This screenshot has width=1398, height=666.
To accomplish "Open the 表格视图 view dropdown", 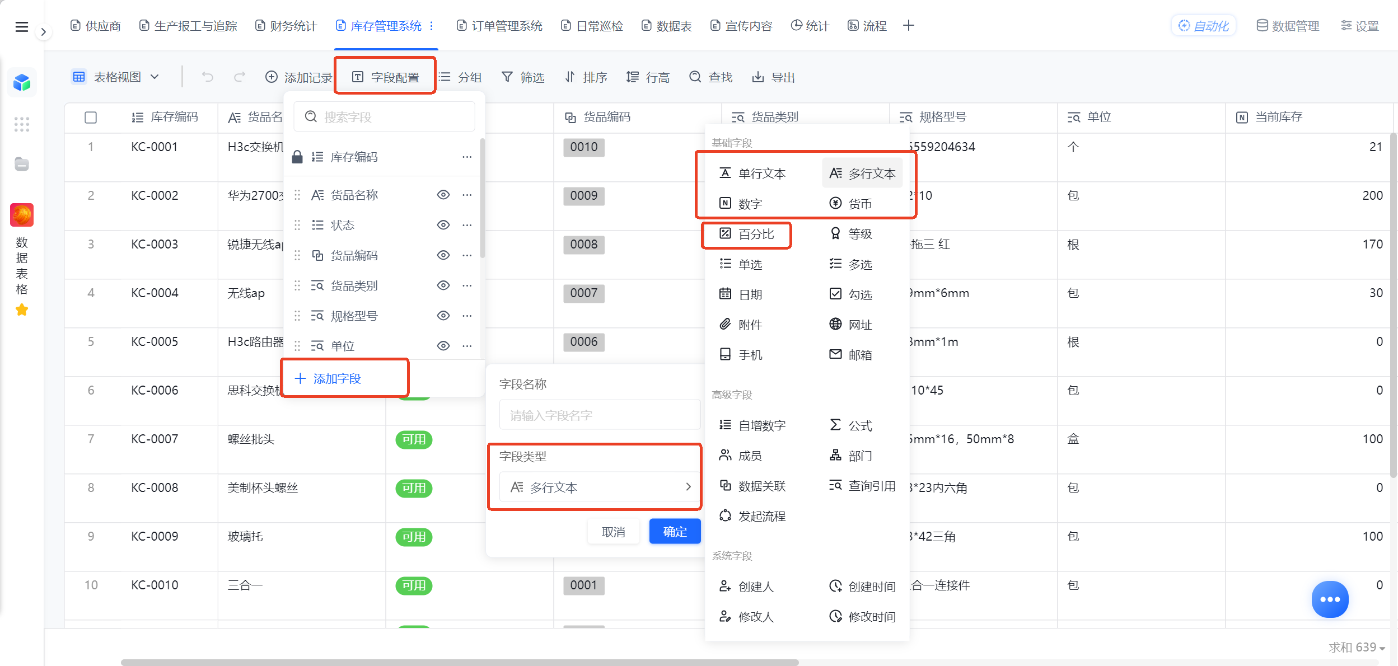I will pyautogui.click(x=116, y=77).
